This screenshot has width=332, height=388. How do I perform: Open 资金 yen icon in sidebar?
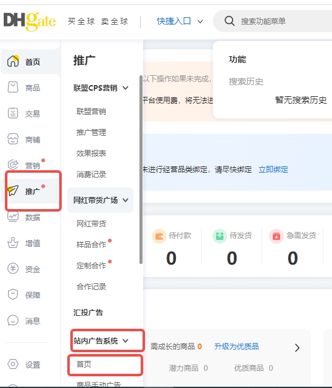click(x=13, y=268)
